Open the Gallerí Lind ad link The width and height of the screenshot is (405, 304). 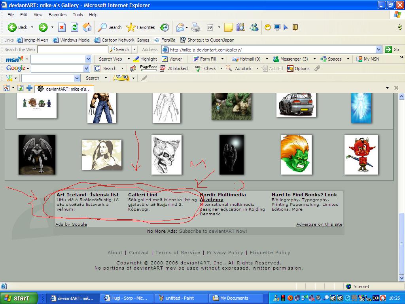[x=142, y=195]
